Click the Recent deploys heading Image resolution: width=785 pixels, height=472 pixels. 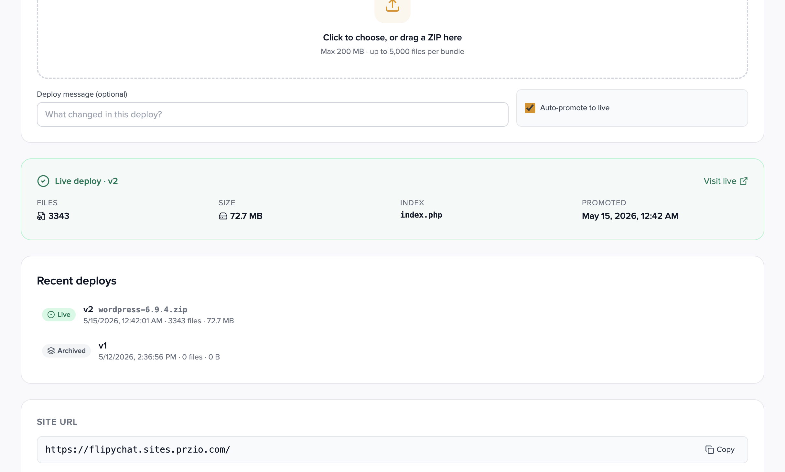[77, 281]
